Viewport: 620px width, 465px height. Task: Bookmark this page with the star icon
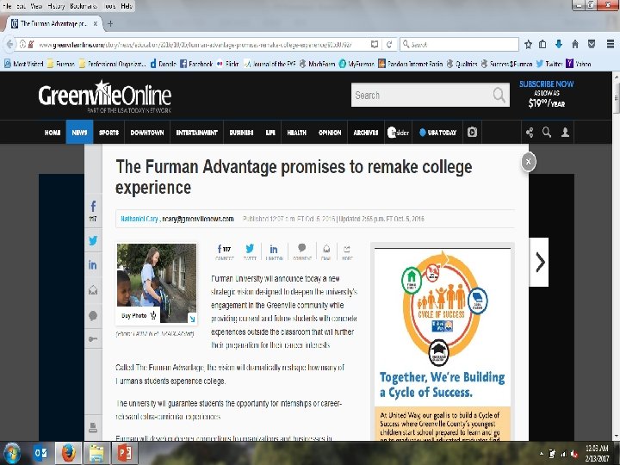pyautogui.click(x=528, y=44)
